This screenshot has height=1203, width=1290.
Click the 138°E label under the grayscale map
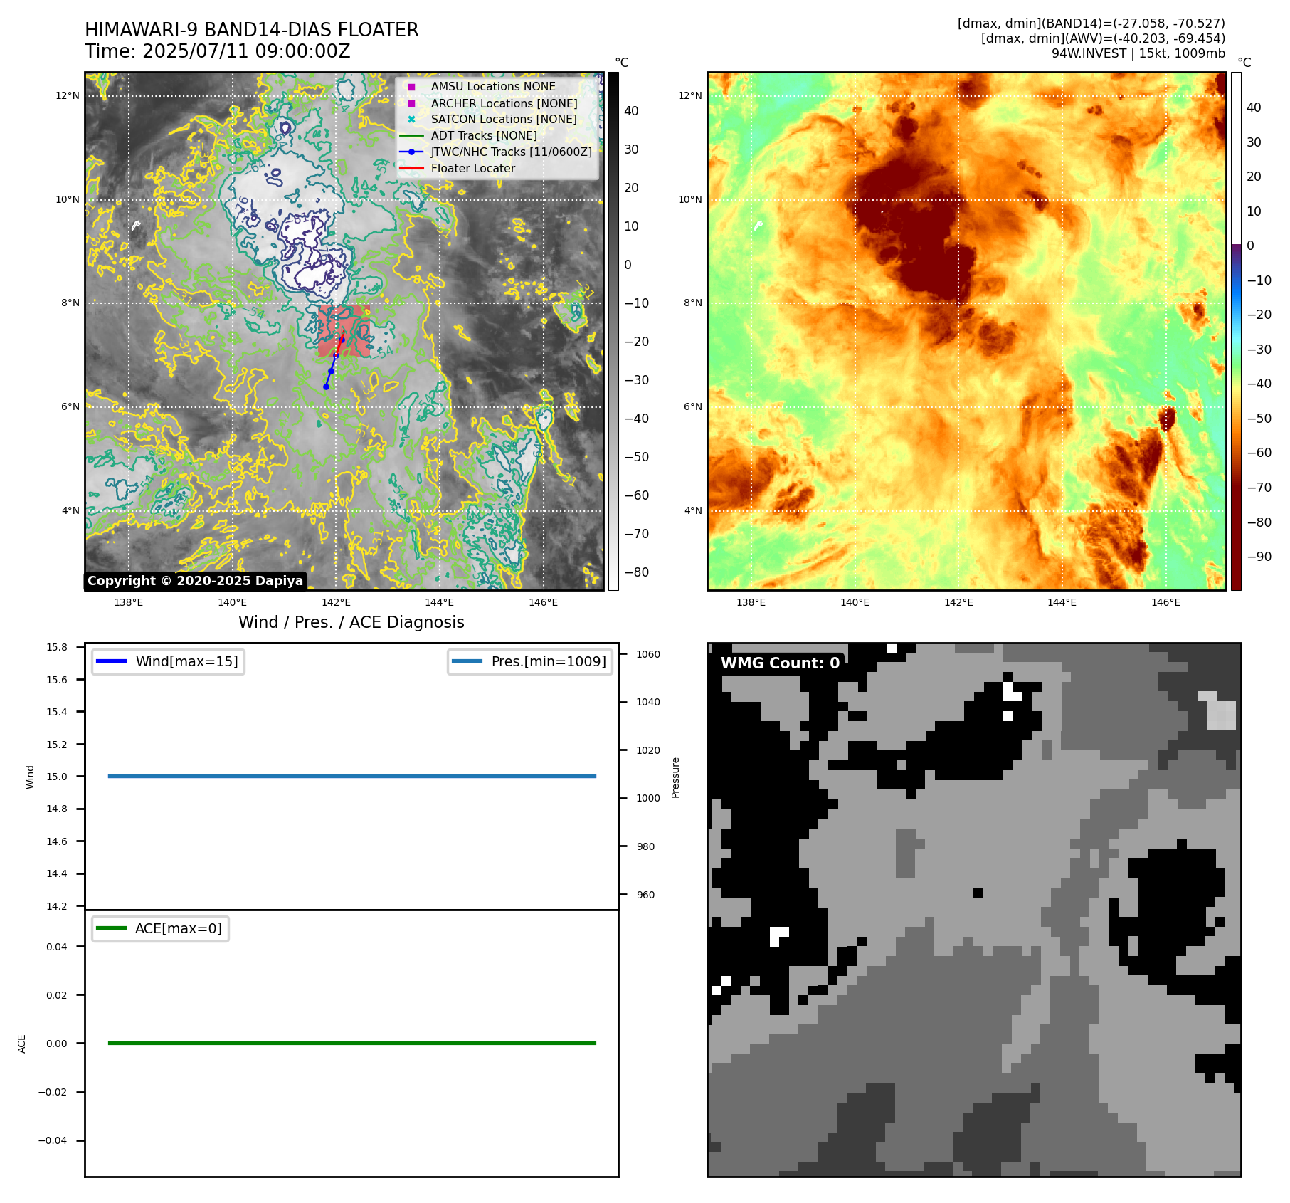pyautogui.click(x=129, y=602)
